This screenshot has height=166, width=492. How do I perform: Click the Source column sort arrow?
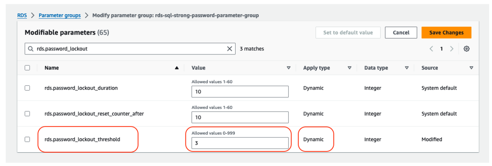click(471, 68)
